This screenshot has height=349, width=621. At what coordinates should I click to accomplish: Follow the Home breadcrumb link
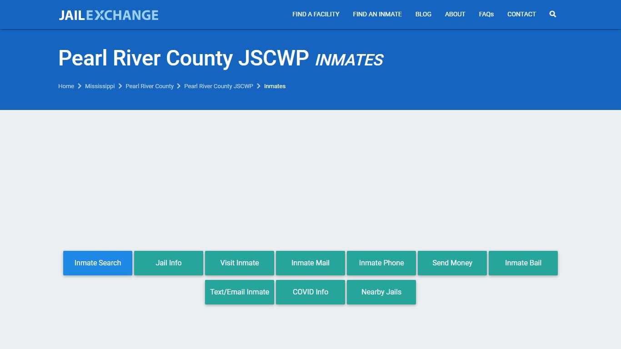[66, 86]
